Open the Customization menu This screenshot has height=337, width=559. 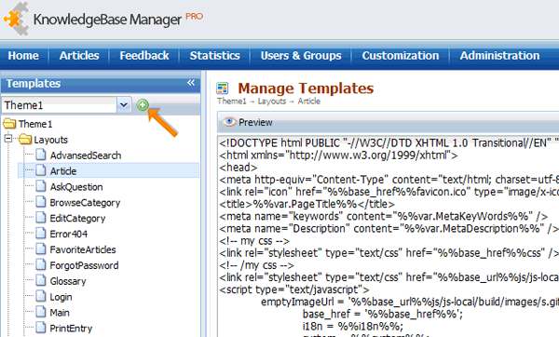pyautogui.click(x=401, y=56)
